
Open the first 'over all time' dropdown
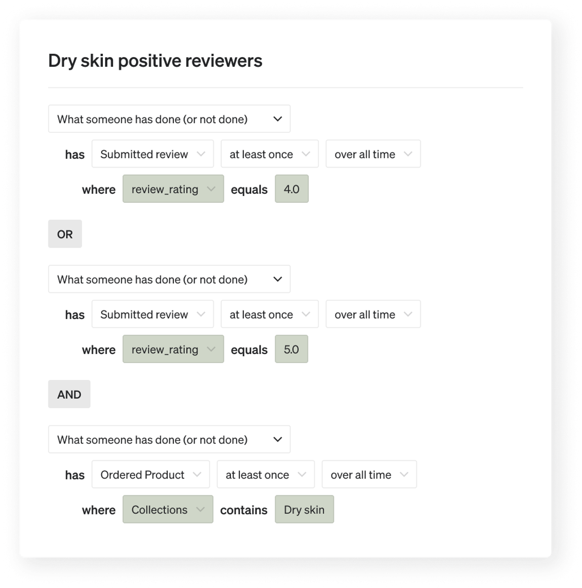point(373,154)
